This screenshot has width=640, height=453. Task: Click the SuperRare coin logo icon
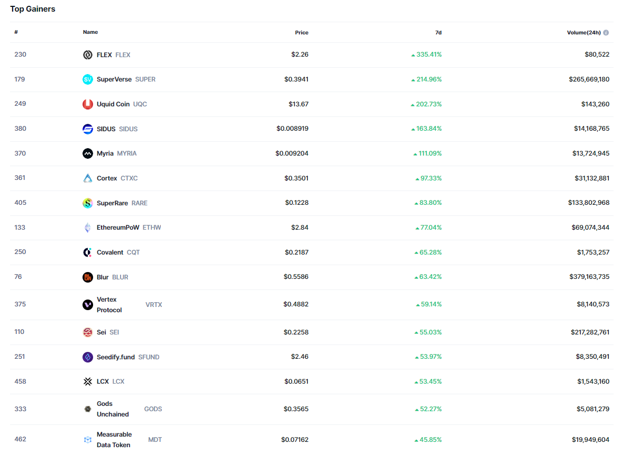tap(88, 203)
